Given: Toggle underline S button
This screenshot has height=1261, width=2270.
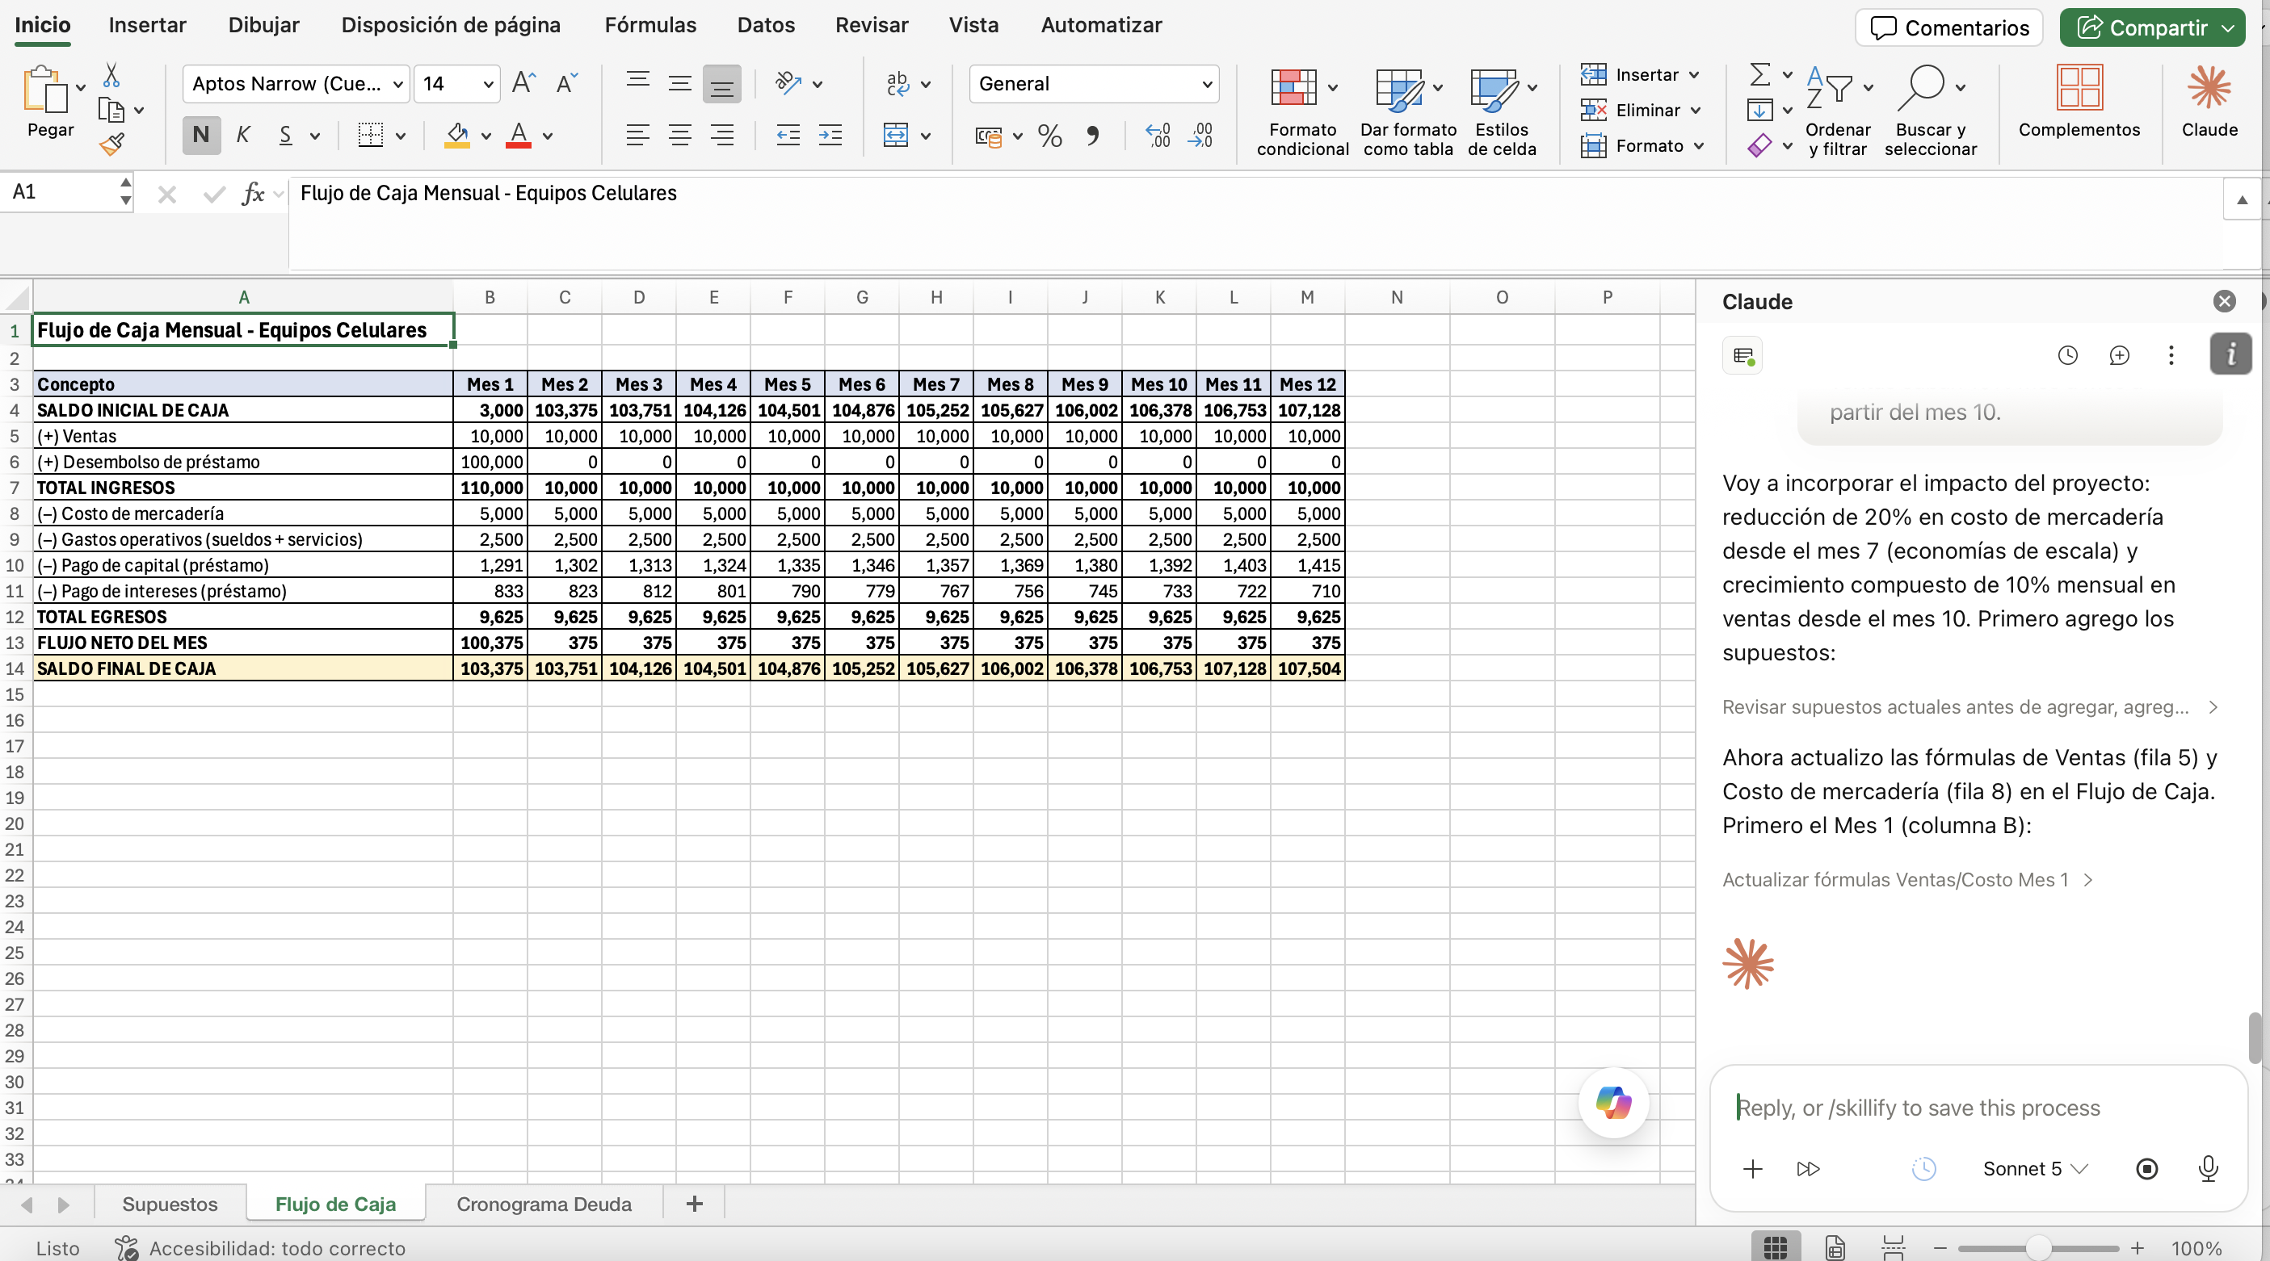Looking at the screenshot, I should pos(285,136).
